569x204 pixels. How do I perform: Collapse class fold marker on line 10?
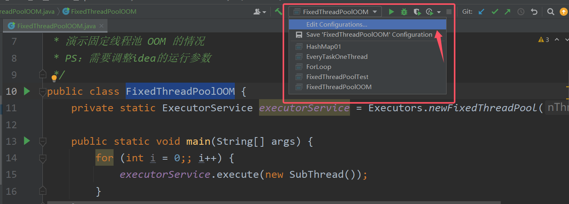[x=42, y=92]
